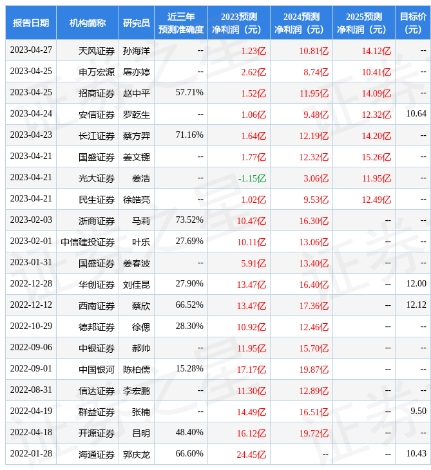
Task: Click the 12.00 target price
Action: 416,283
